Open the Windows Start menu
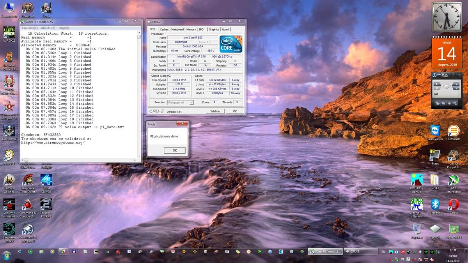 pyautogui.click(x=7, y=255)
